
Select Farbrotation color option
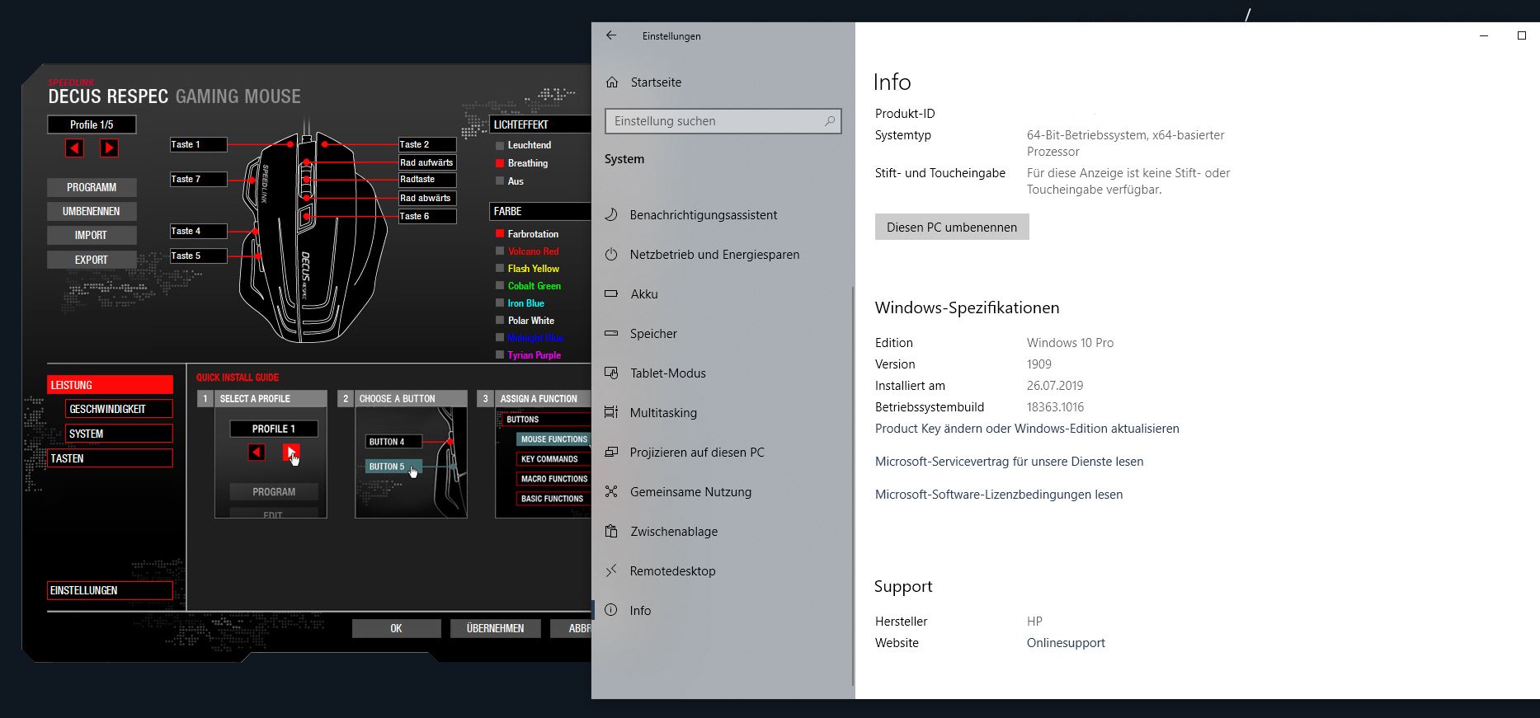click(x=500, y=234)
